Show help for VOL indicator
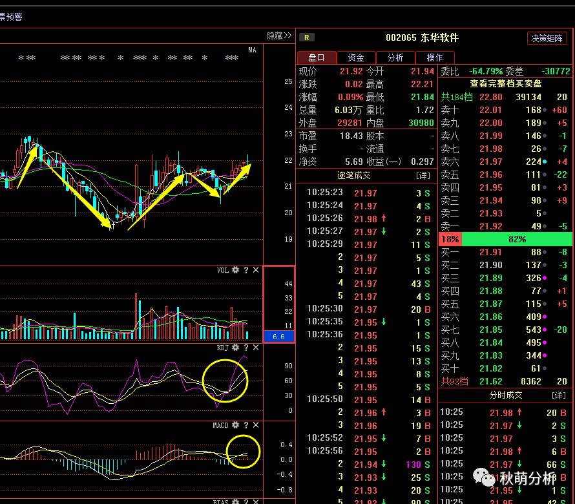The width and height of the screenshot is (575, 504). [x=246, y=270]
